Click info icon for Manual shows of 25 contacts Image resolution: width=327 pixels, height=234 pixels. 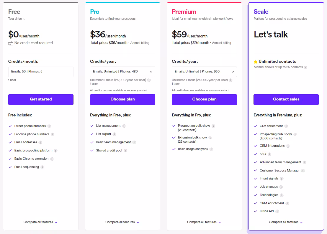306,67
